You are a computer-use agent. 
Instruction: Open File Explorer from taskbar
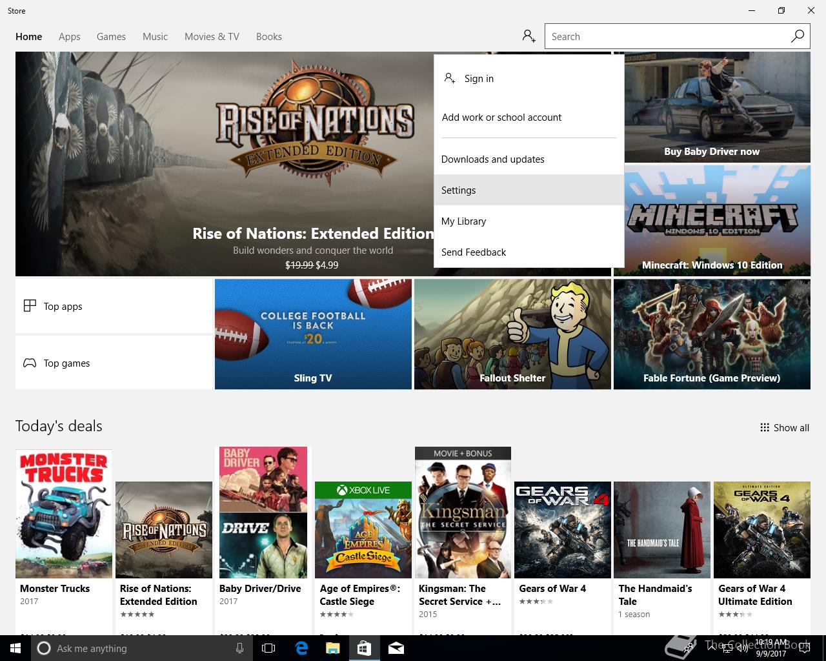pyautogui.click(x=332, y=648)
